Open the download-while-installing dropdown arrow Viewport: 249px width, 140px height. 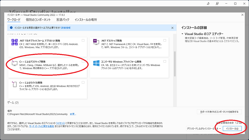(x=220, y=129)
